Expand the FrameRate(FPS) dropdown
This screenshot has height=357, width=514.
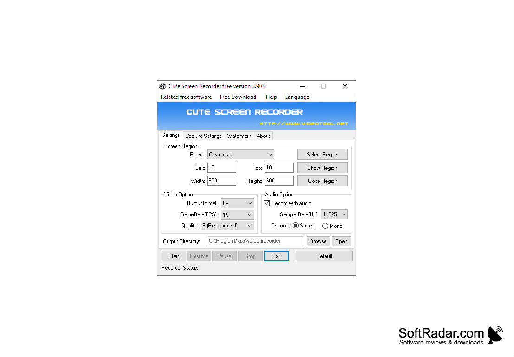click(x=237, y=215)
